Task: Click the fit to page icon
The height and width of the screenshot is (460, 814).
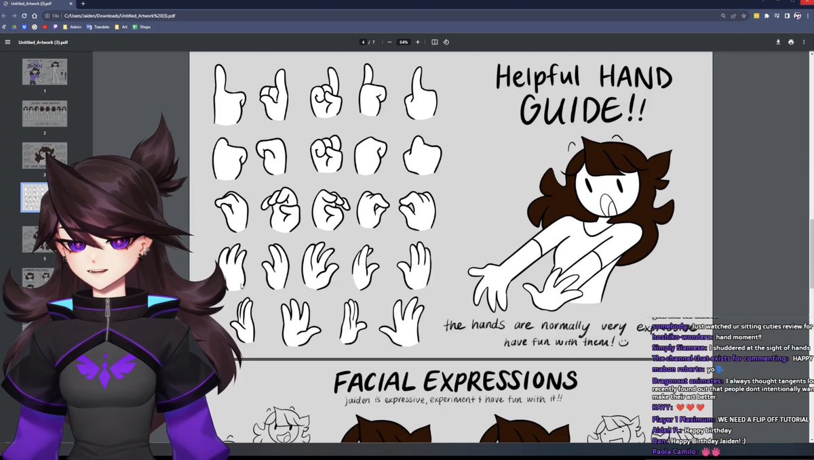Action: click(x=435, y=42)
